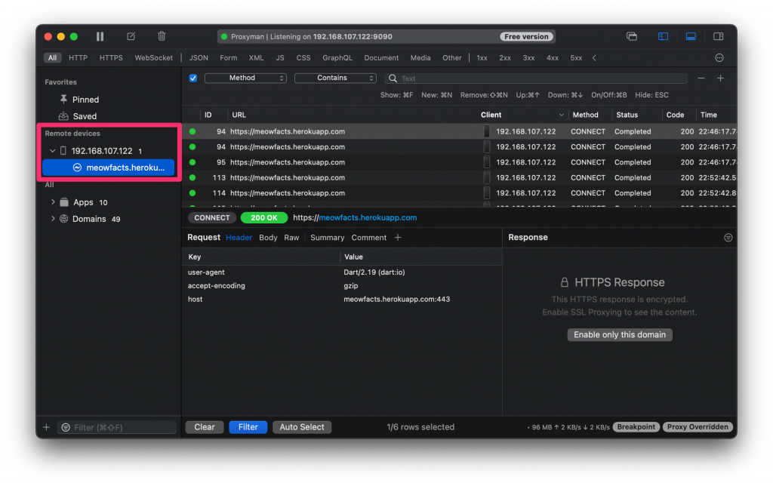Viewport: 773px width, 486px height.
Task: Remove filter row with minus icon
Action: 701,78
